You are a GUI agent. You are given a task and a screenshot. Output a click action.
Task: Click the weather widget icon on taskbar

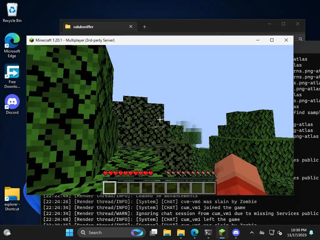coord(7,232)
